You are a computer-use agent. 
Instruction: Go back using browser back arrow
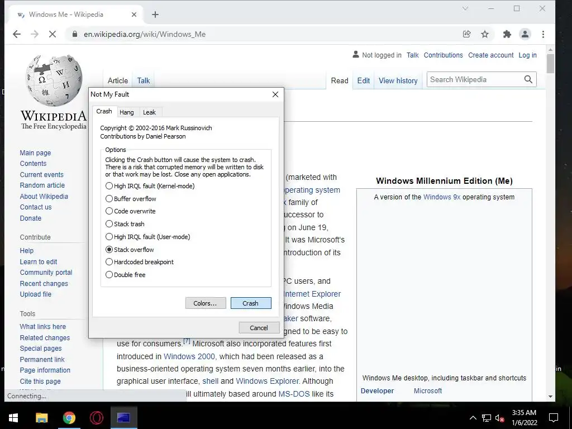pyautogui.click(x=17, y=34)
